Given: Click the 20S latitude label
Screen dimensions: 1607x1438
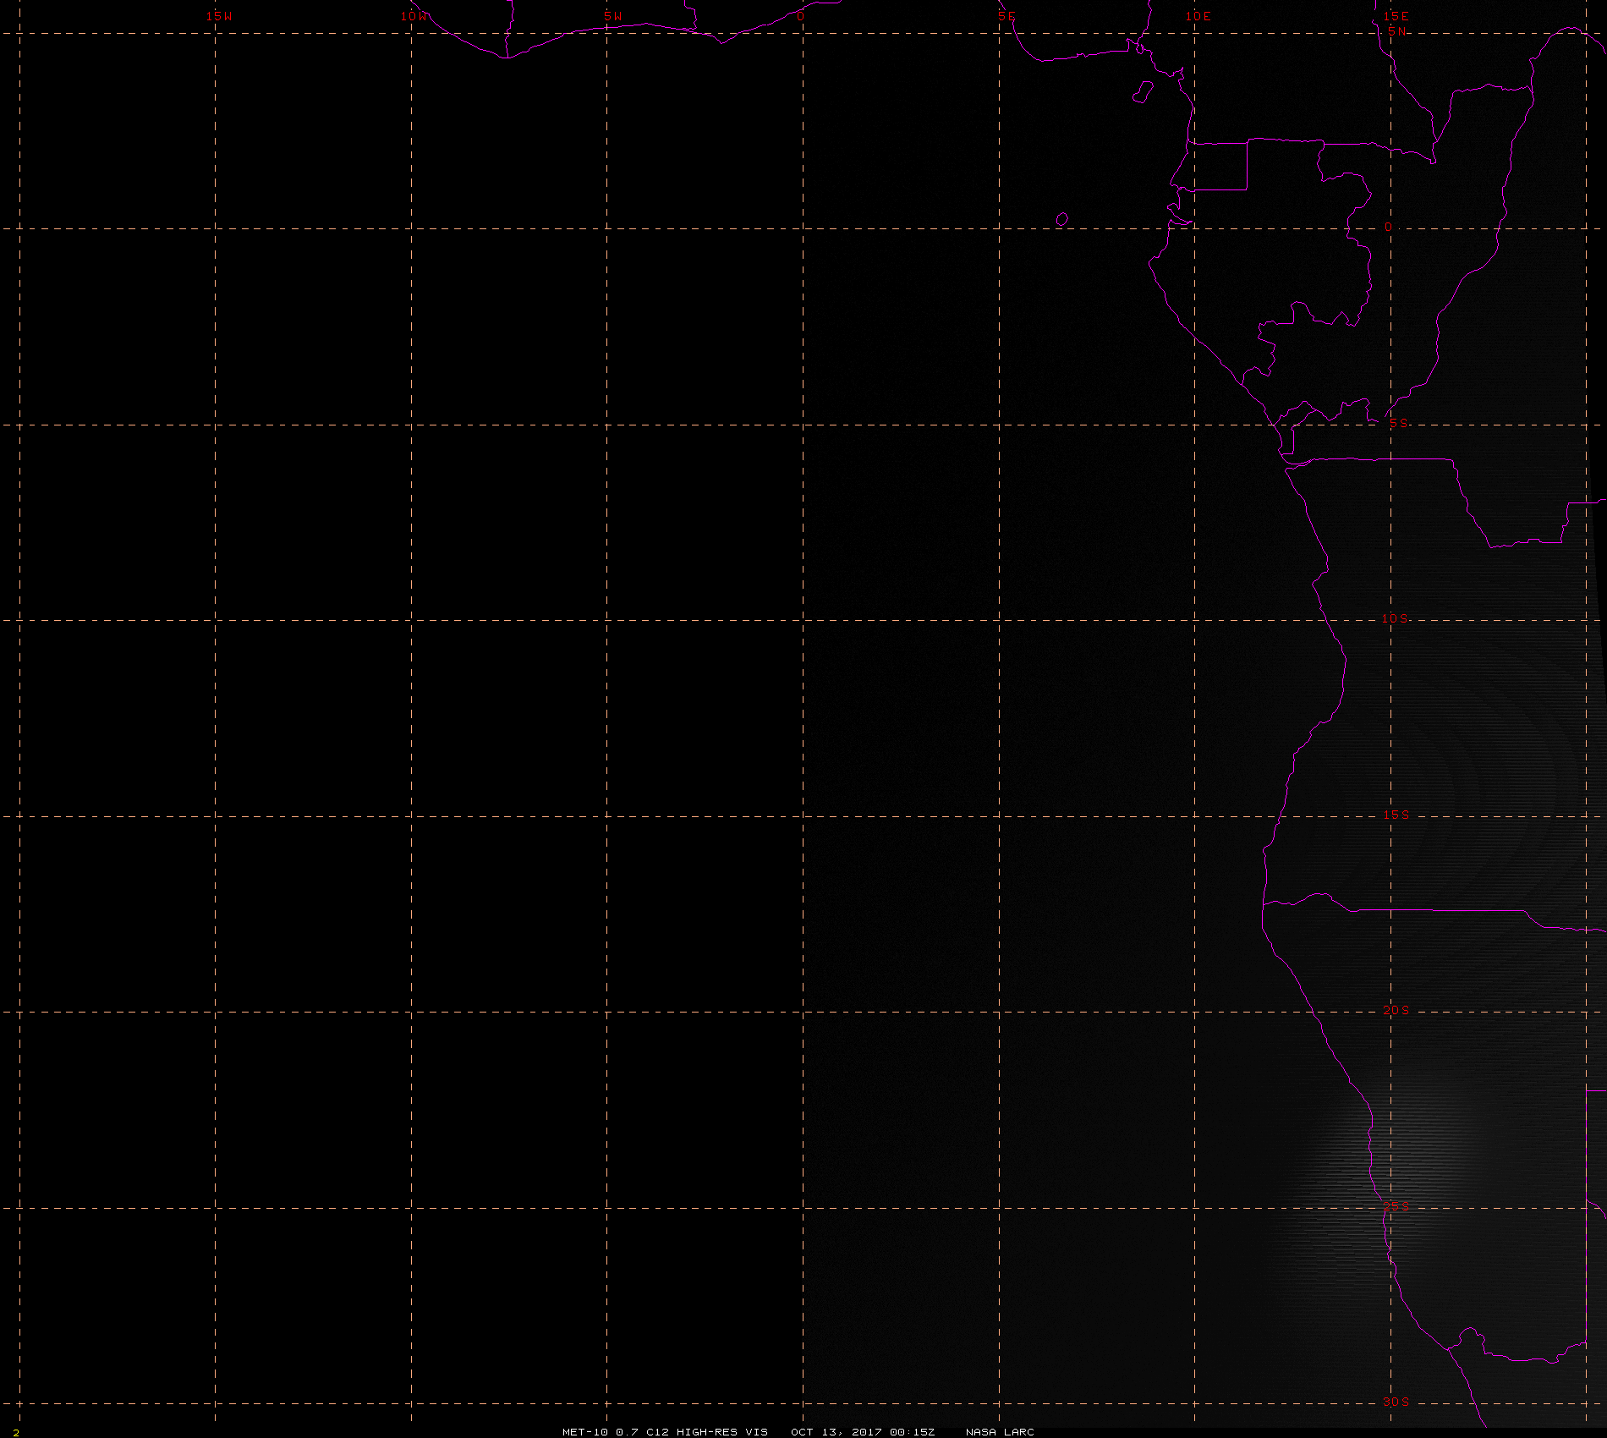Looking at the screenshot, I should click(1396, 1010).
